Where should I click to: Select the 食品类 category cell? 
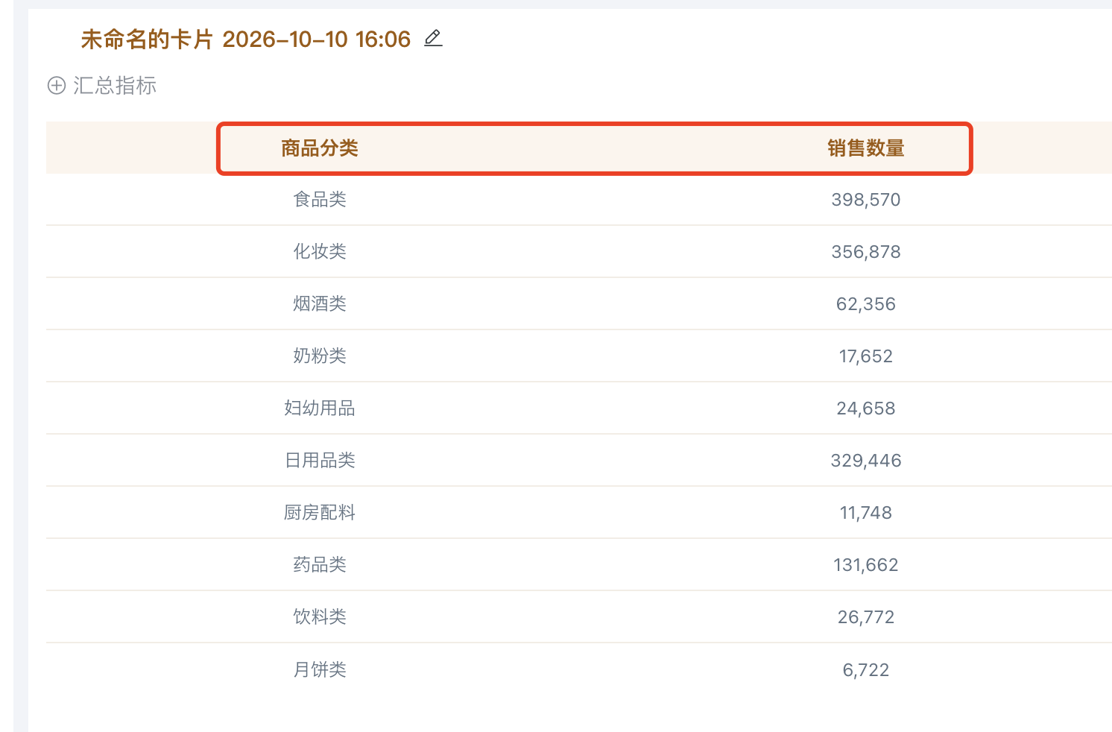(x=320, y=200)
